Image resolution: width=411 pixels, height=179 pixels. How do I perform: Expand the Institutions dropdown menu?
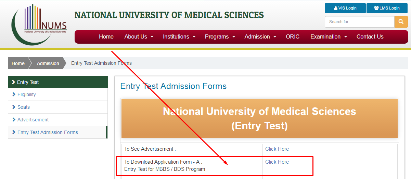point(179,37)
